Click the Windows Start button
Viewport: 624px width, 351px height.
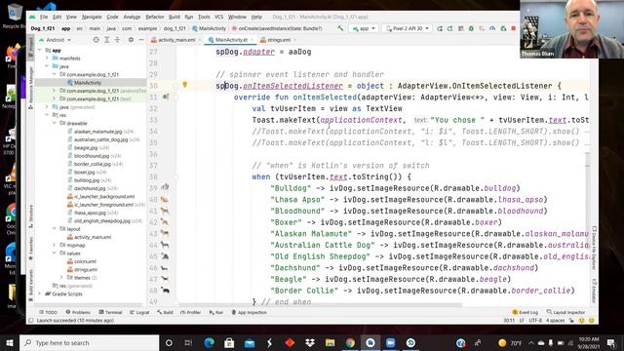pos(10,342)
